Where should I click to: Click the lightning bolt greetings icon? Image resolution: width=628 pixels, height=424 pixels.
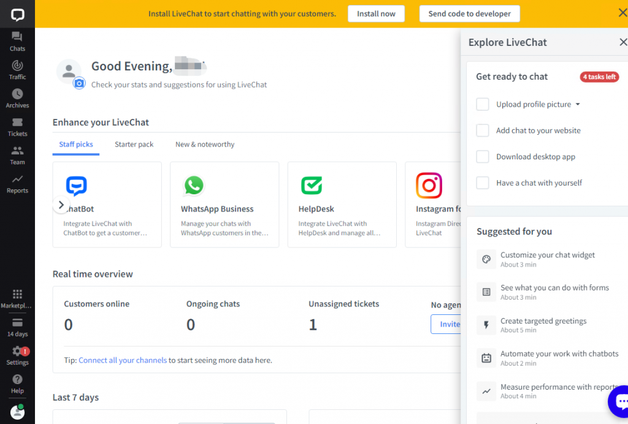click(486, 325)
